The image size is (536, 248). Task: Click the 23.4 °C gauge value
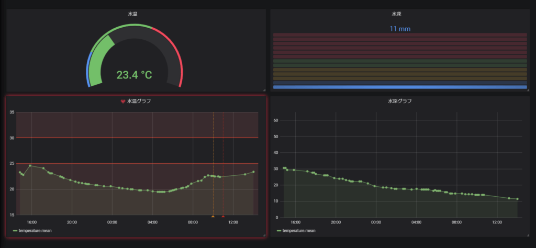pyautogui.click(x=134, y=75)
